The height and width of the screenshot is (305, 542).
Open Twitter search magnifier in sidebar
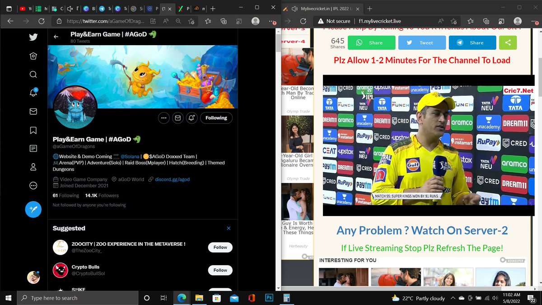coord(33,75)
